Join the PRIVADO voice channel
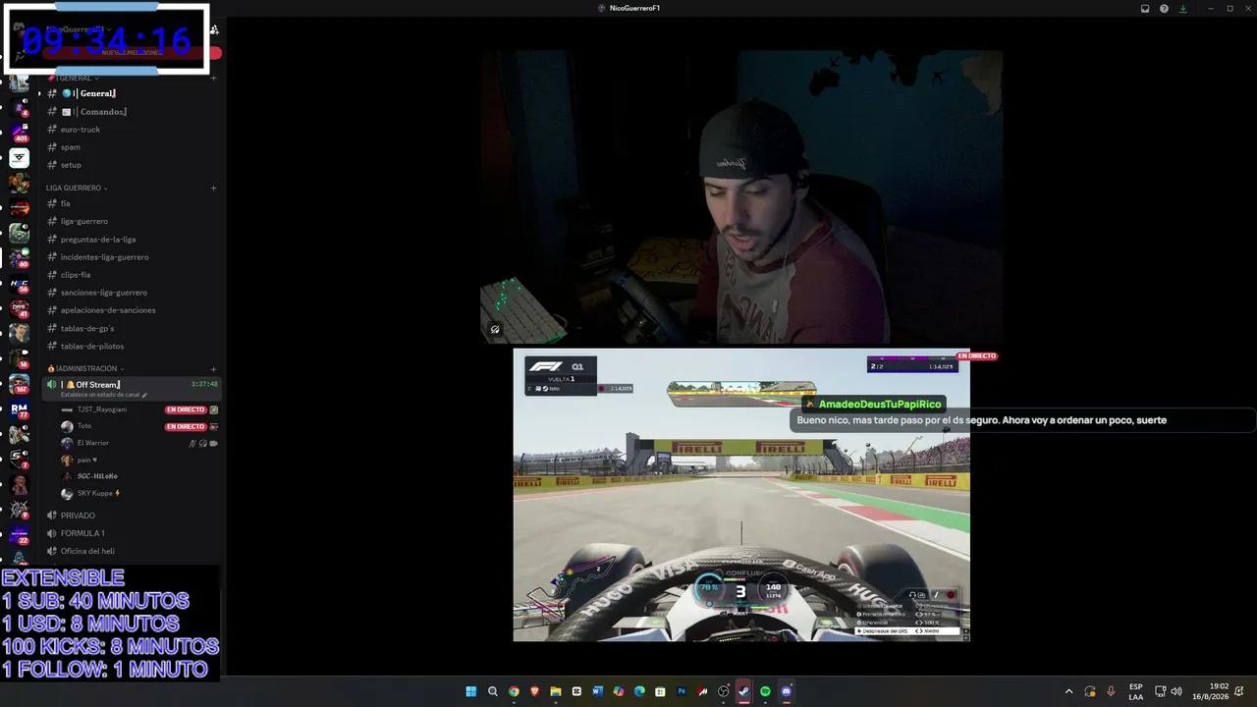 click(x=131, y=516)
